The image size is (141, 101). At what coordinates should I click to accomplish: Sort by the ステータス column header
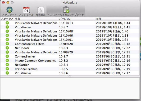tap(7, 19)
